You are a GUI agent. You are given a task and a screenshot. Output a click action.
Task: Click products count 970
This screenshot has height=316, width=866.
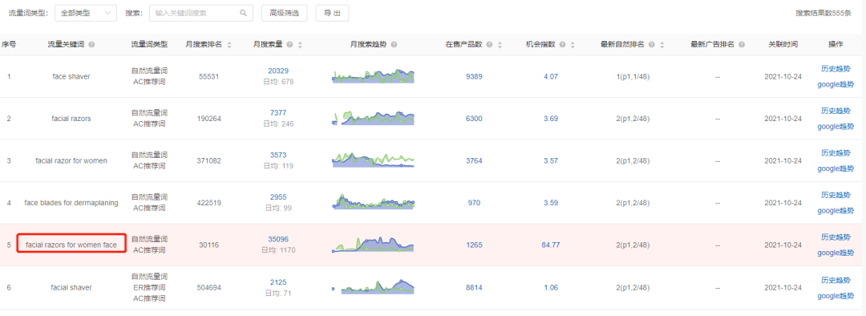coord(475,203)
